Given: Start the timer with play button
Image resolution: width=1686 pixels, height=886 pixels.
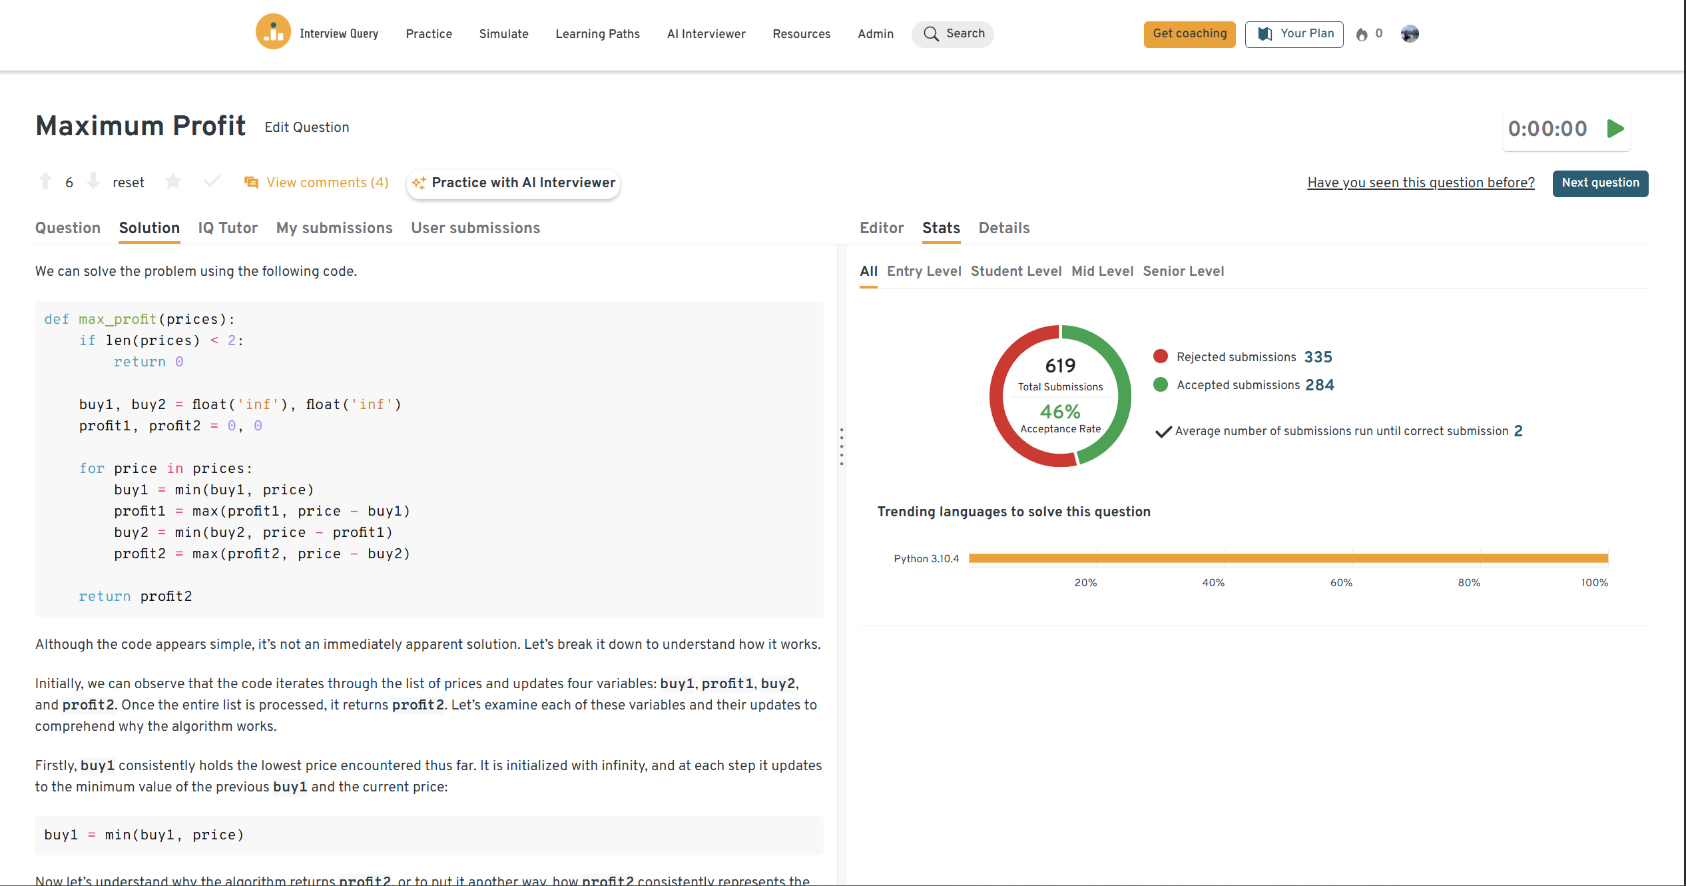Looking at the screenshot, I should pos(1615,129).
